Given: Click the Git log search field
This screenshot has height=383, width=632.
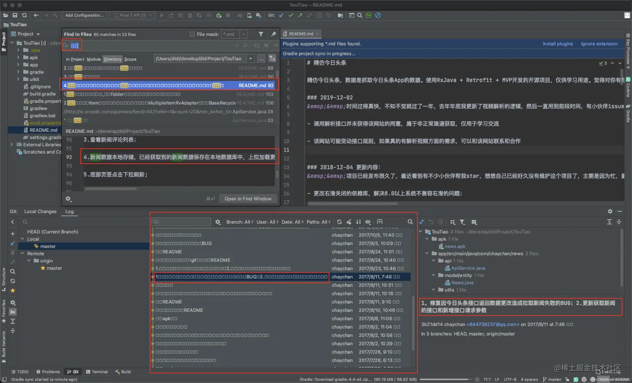Looking at the screenshot, I should pyautogui.click(x=181, y=222).
